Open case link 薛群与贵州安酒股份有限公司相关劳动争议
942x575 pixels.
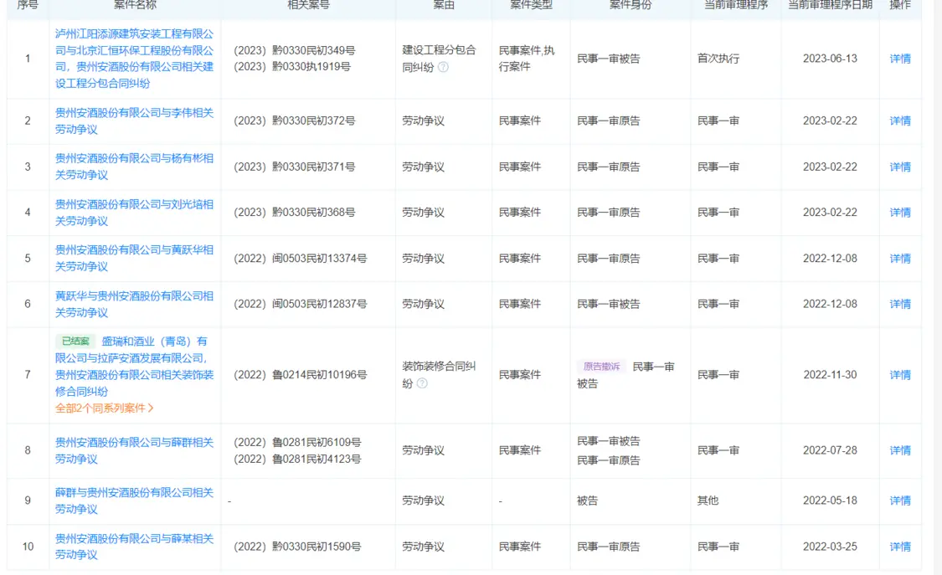[x=134, y=501]
